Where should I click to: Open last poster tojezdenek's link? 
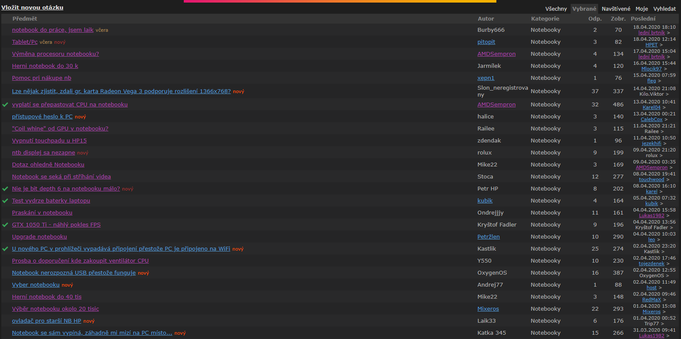point(651,263)
